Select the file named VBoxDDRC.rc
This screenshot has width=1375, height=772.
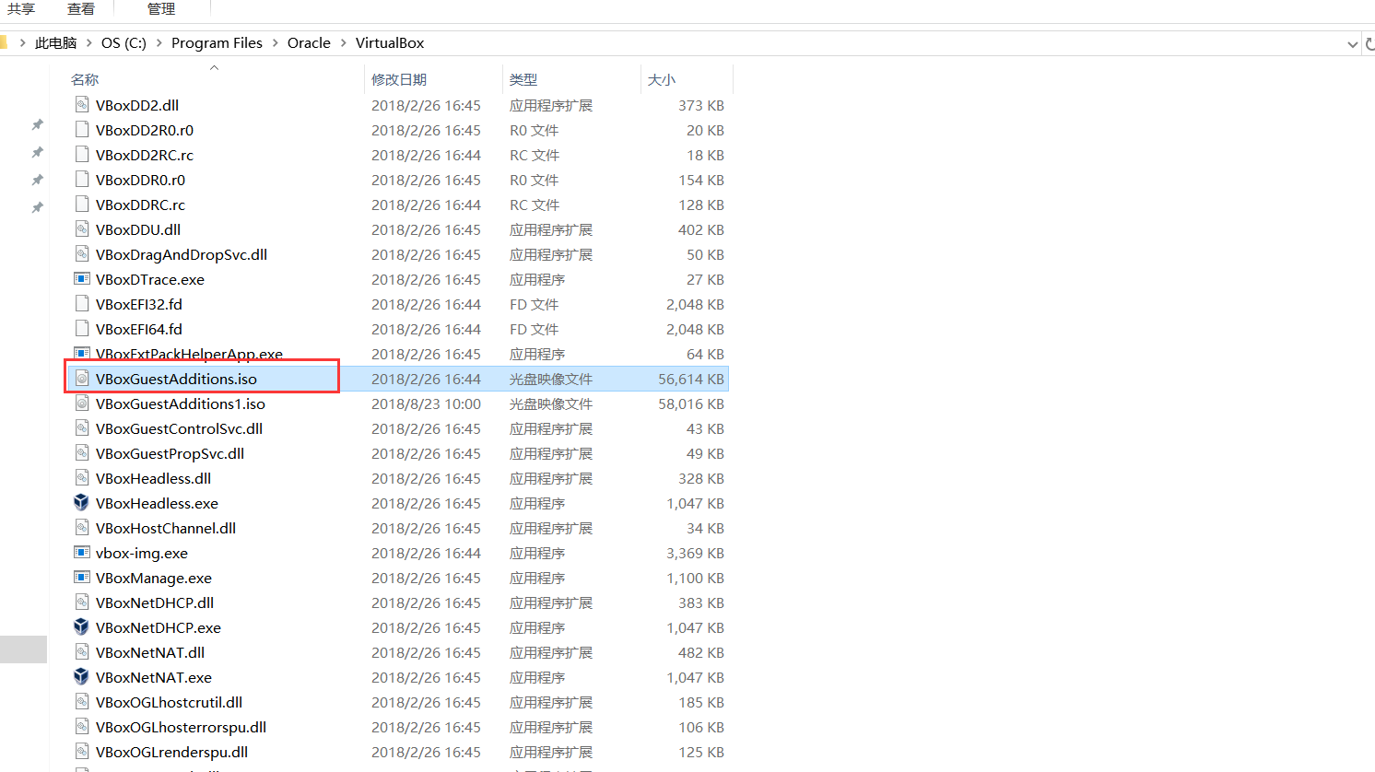(140, 205)
